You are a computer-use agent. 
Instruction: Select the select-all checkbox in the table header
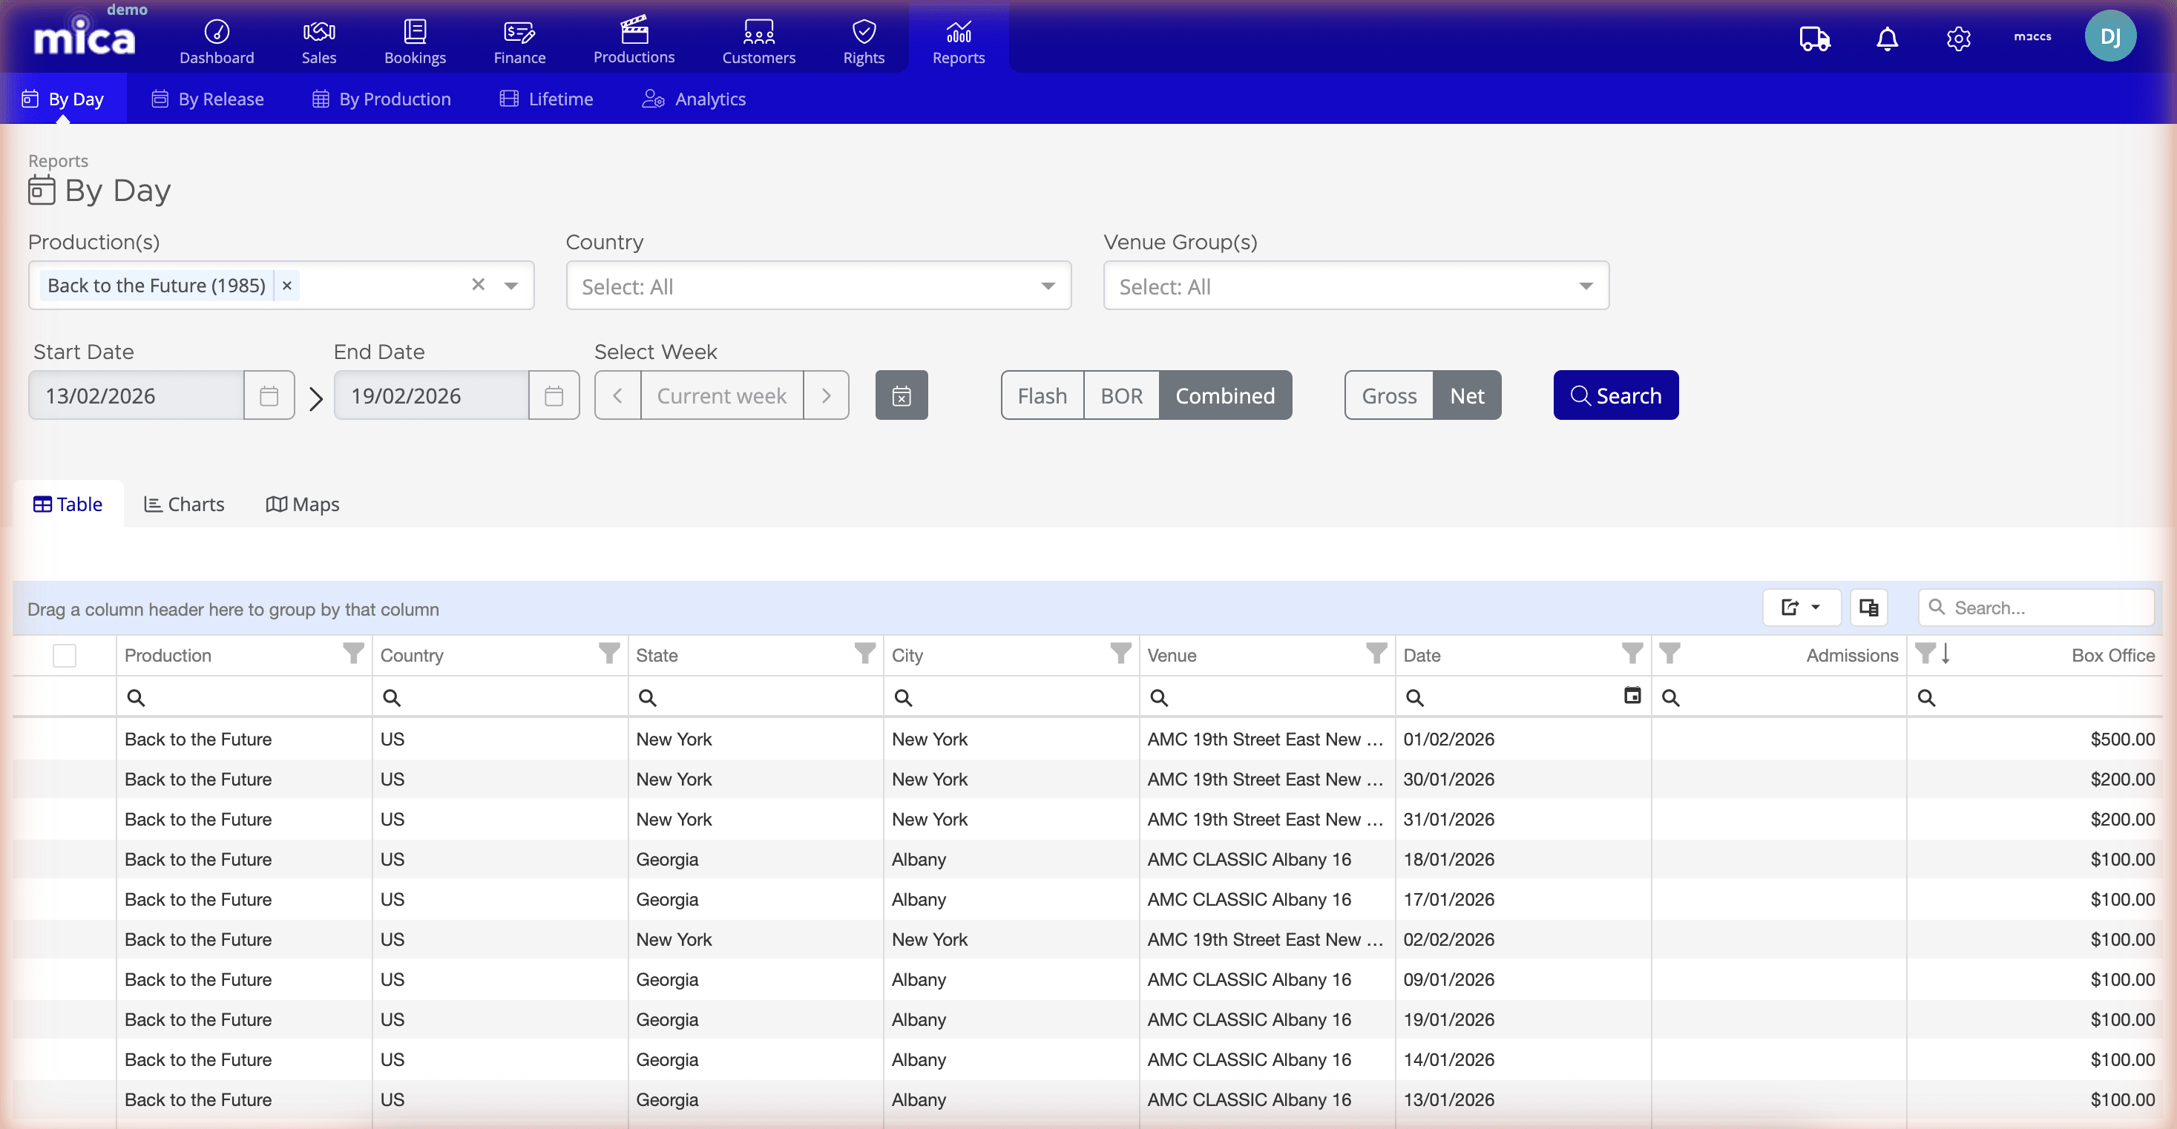(65, 655)
